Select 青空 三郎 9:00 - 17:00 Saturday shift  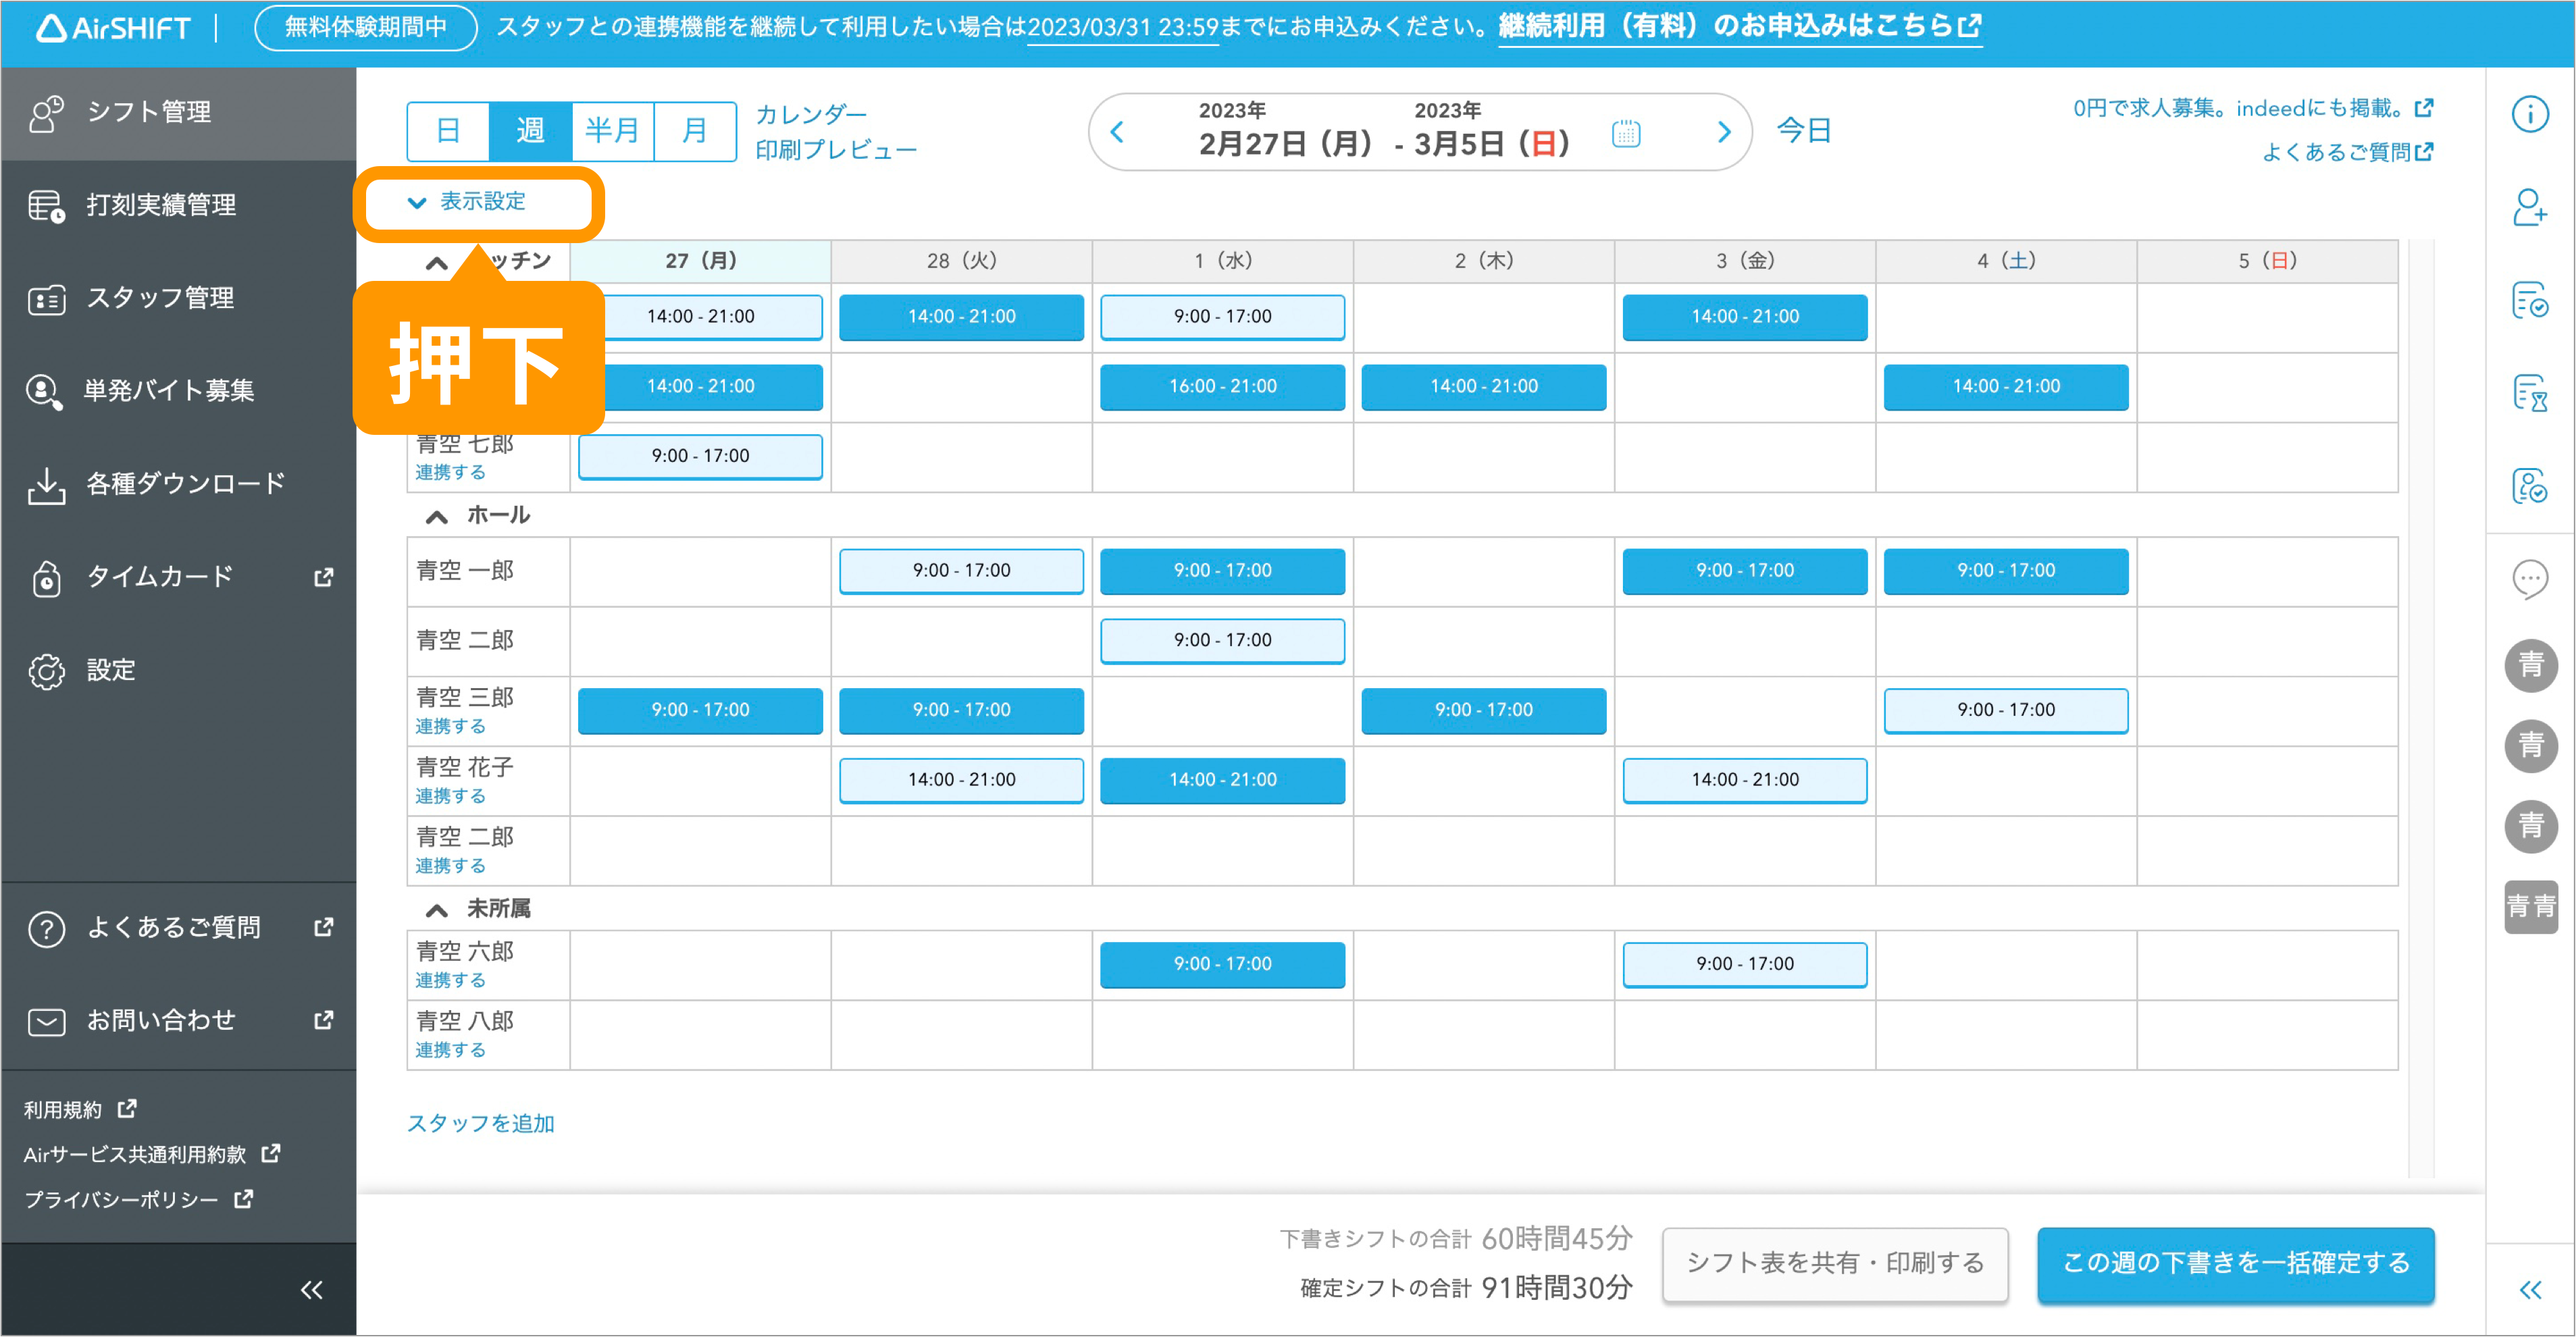(2005, 711)
